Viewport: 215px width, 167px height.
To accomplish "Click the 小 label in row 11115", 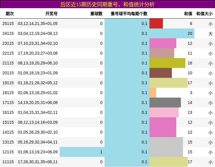I will point(210,162).
